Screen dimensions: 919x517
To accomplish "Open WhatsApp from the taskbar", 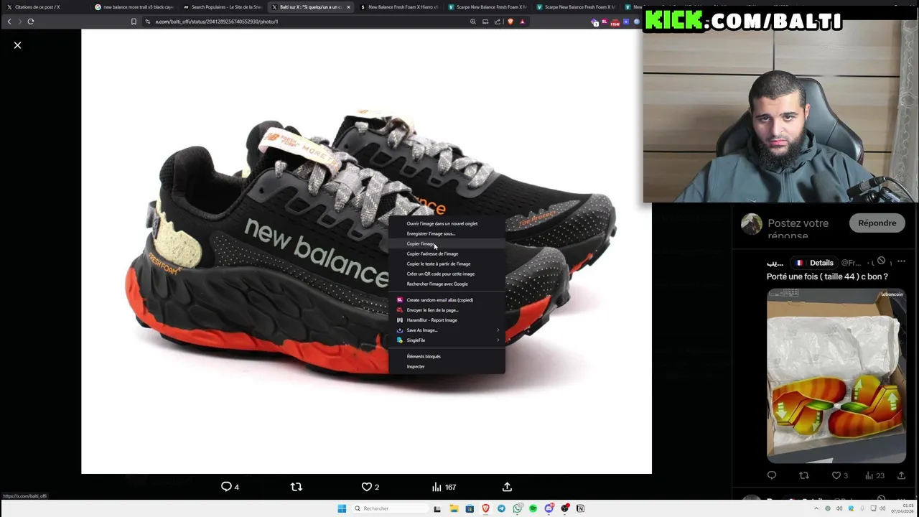I will (517, 508).
